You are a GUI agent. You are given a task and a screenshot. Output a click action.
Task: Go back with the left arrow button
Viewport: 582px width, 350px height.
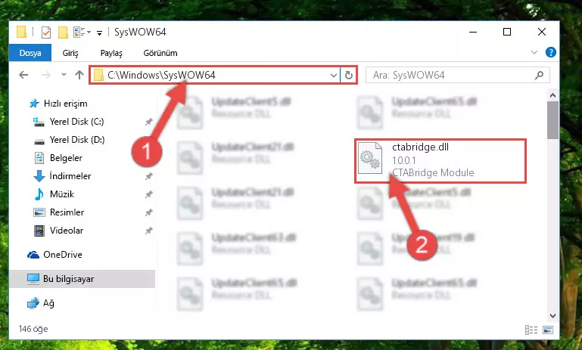[x=23, y=76]
